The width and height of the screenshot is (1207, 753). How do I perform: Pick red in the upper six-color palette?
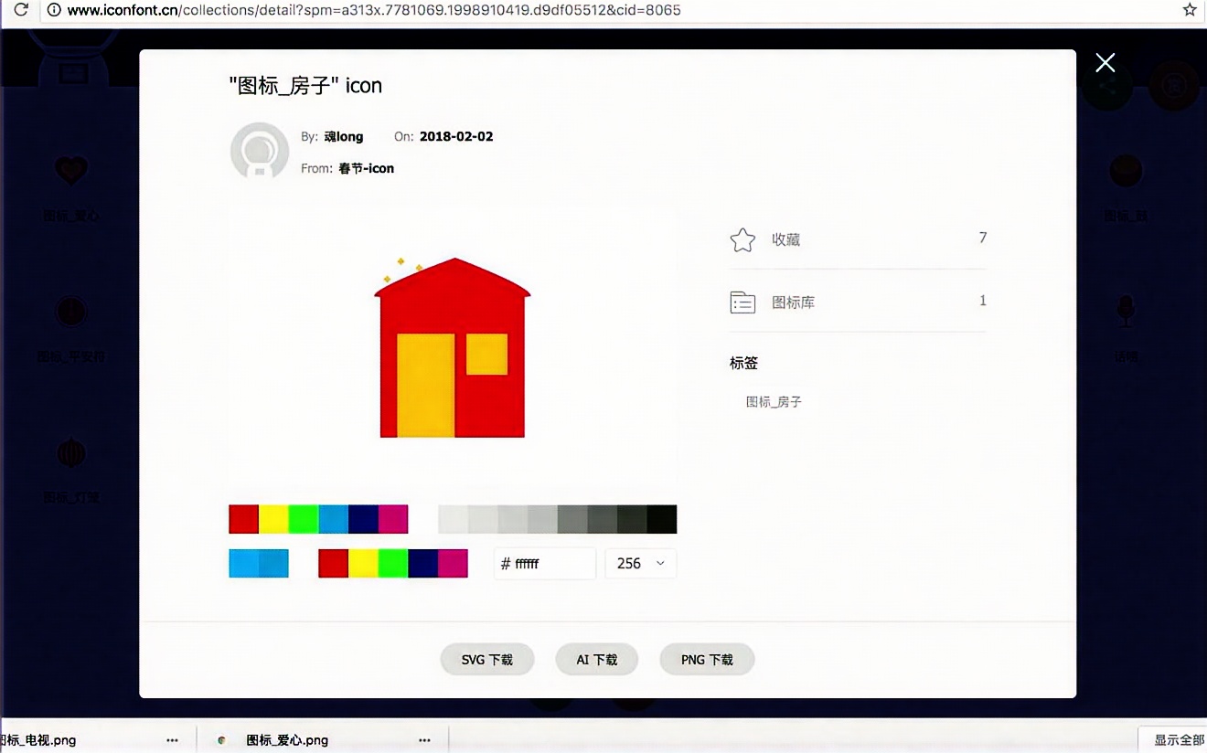[243, 519]
